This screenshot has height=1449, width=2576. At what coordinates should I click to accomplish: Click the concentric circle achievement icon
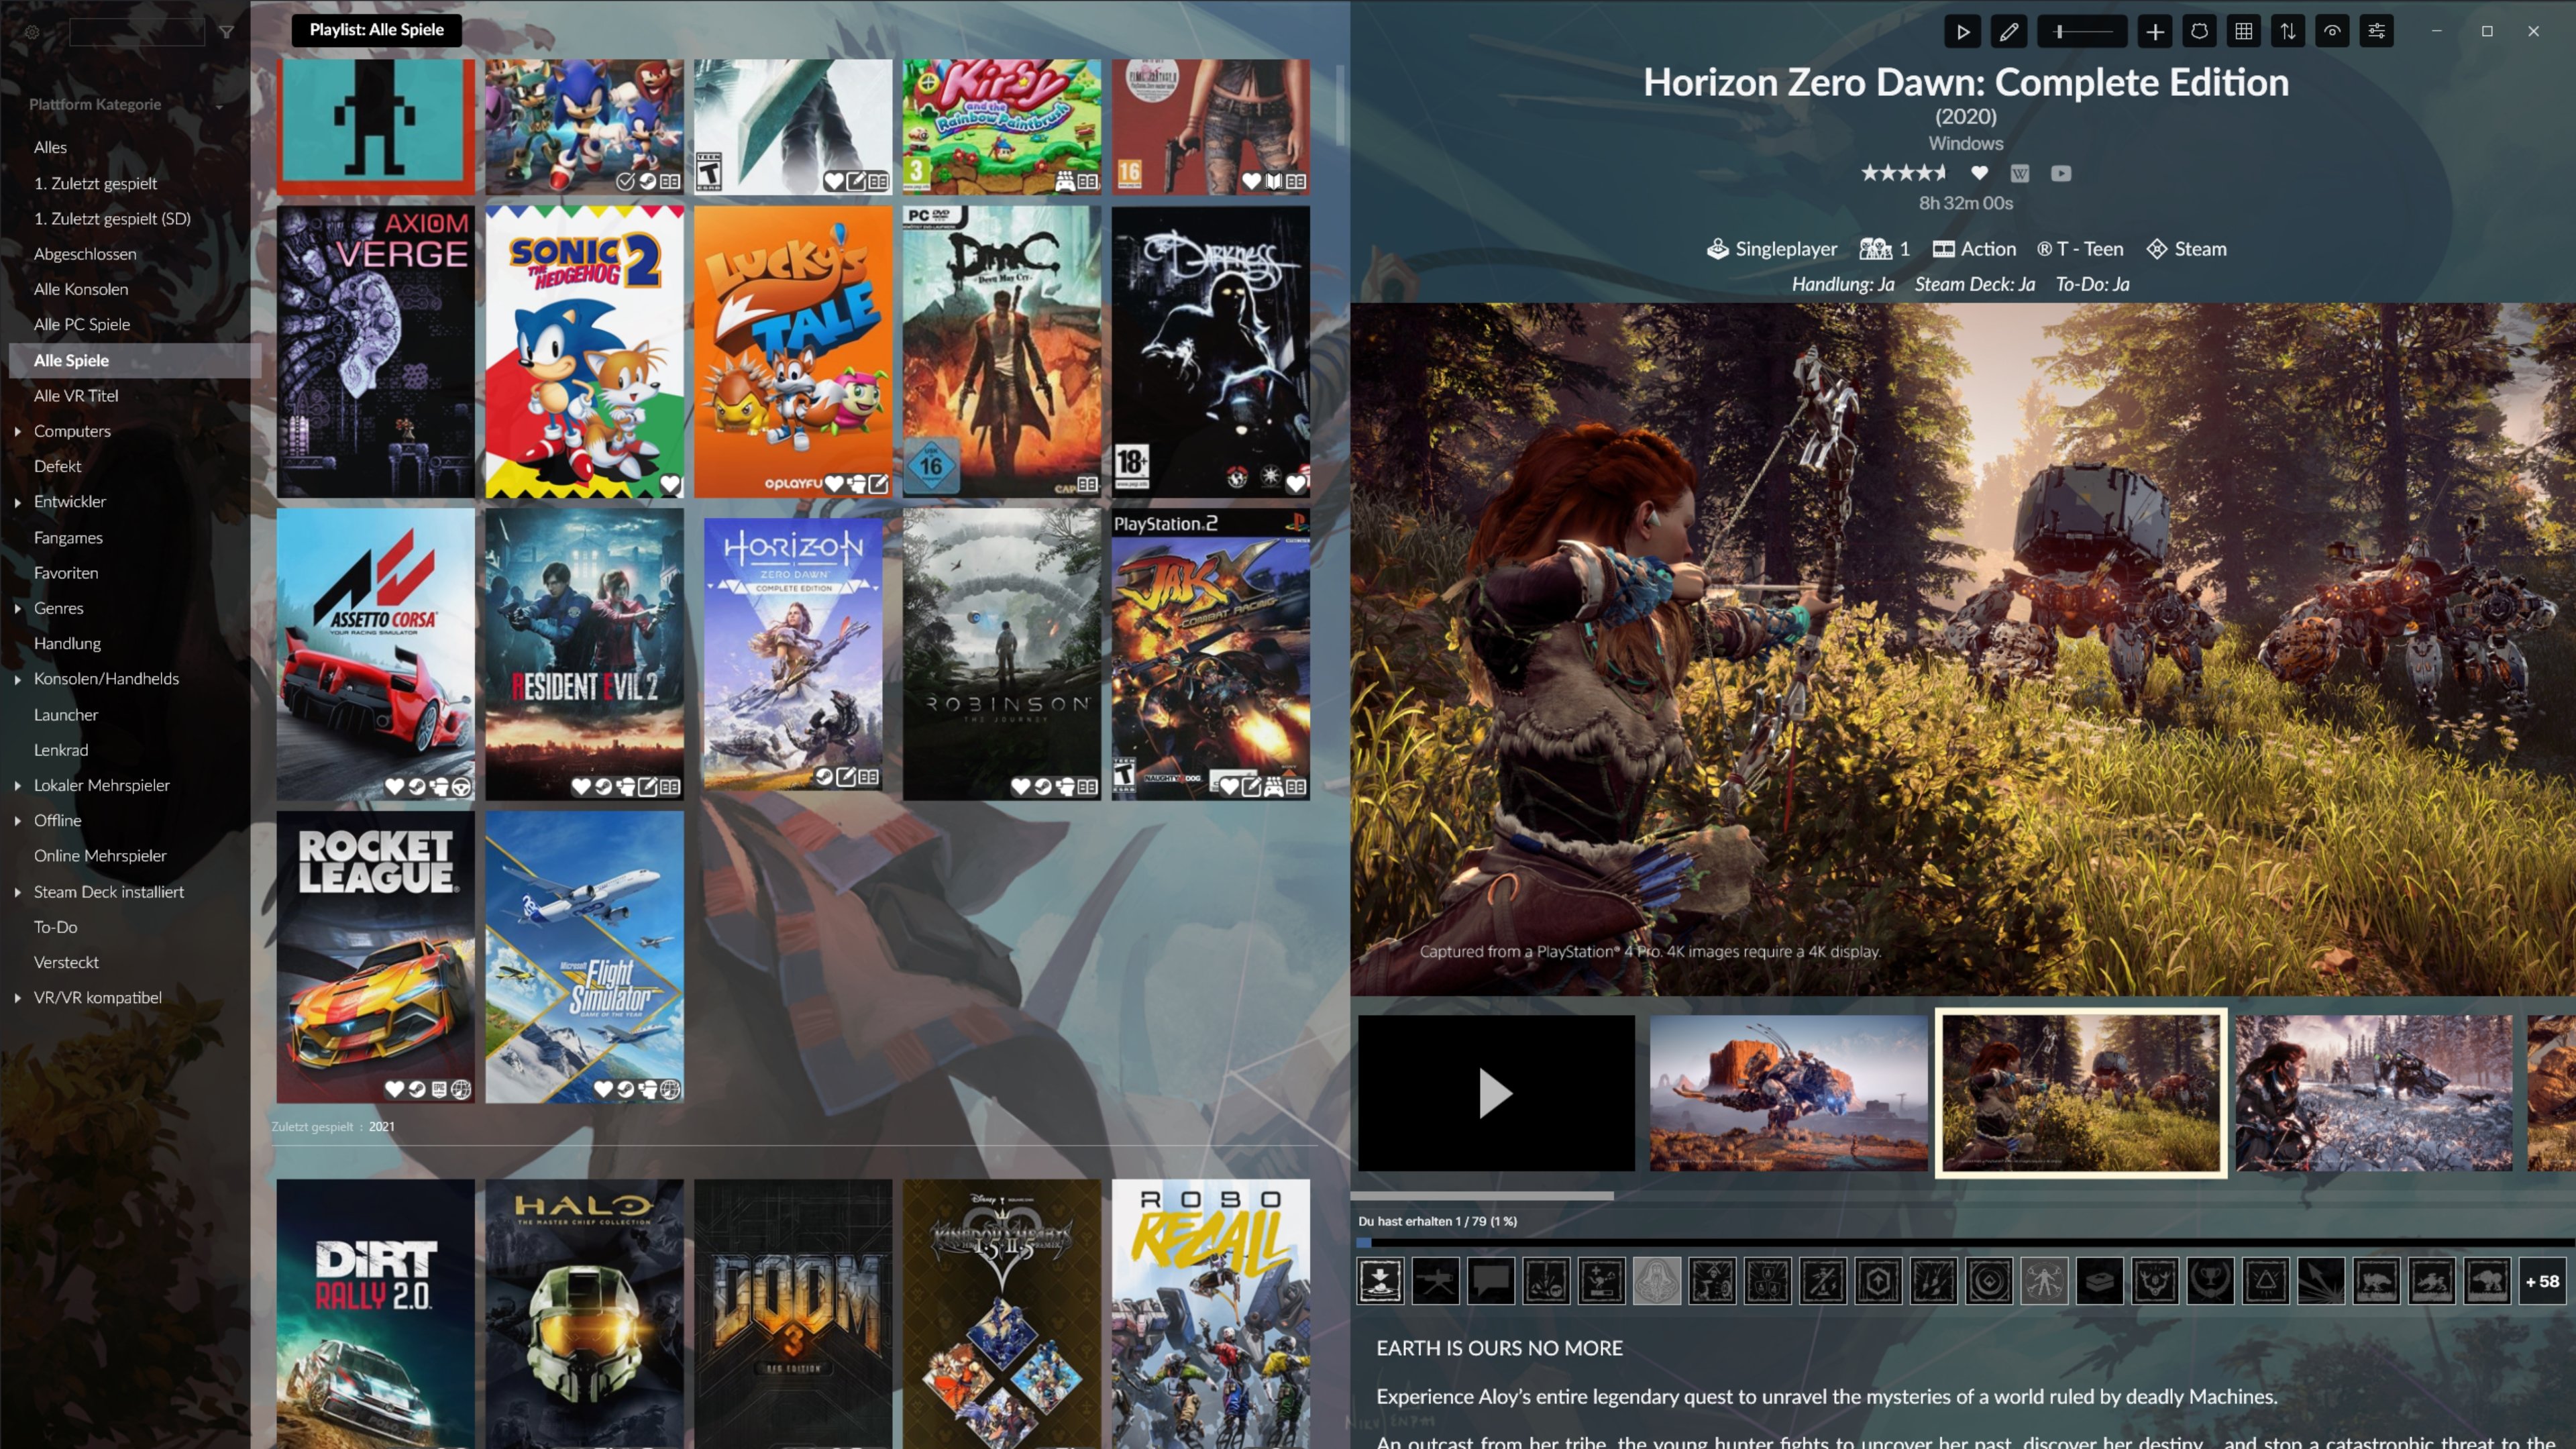[1989, 1281]
